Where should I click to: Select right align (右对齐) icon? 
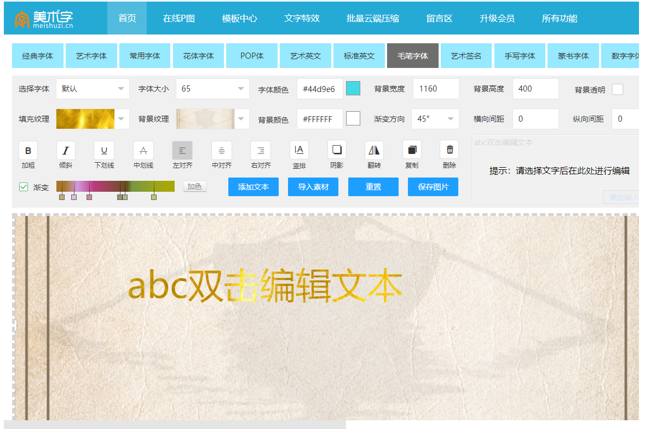[x=261, y=151]
